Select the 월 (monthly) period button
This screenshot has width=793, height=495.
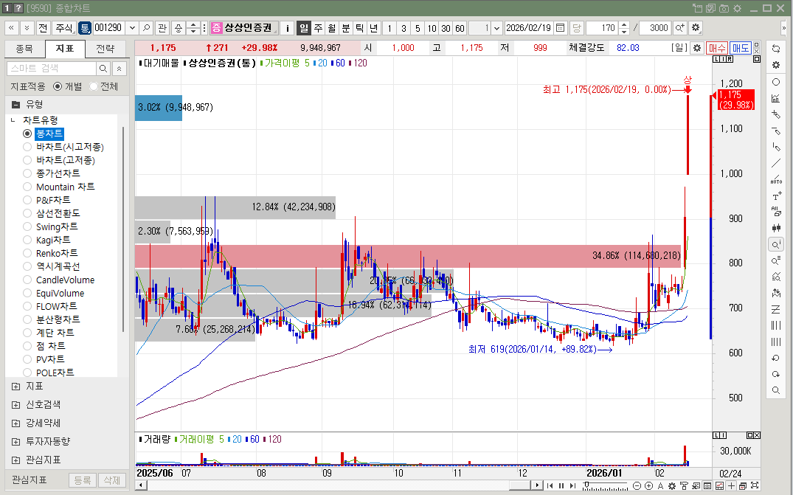[x=332, y=28]
